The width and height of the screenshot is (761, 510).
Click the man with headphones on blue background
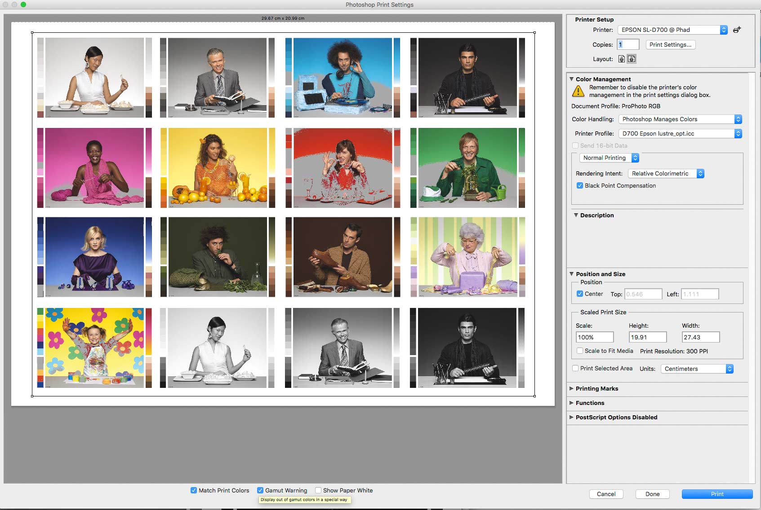(x=343, y=78)
